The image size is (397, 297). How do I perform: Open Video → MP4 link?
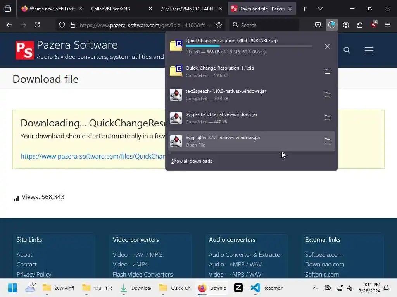130,265
